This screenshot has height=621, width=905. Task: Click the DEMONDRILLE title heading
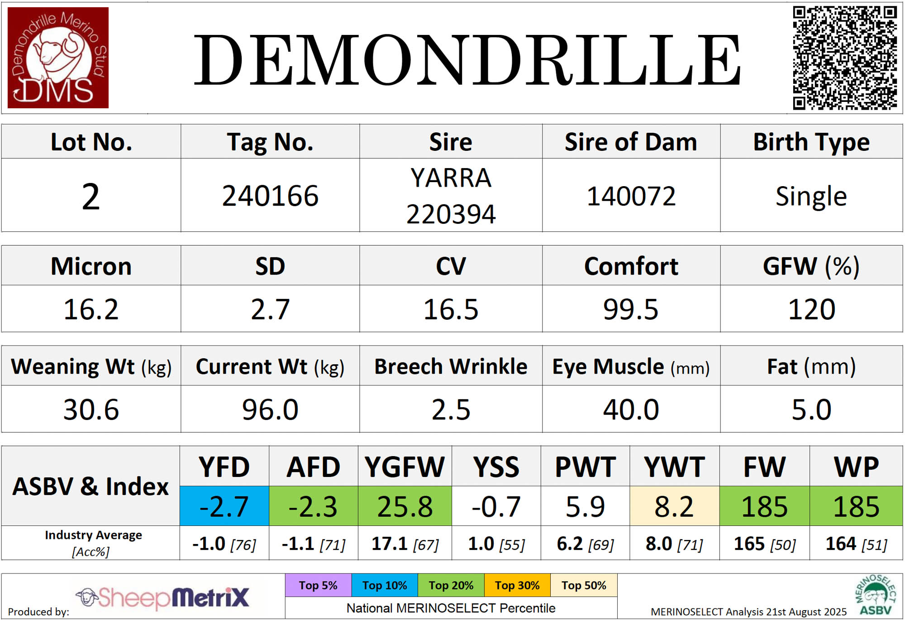(x=466, y=60)
